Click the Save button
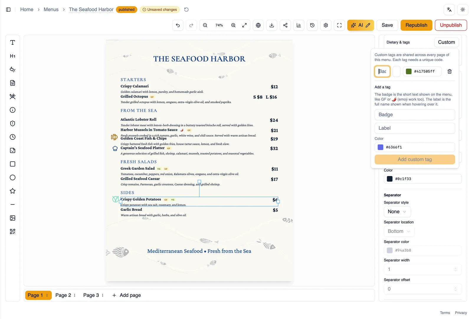Image resolution: width=472 pixels, height=319 pixels. (x=387, y=25)
